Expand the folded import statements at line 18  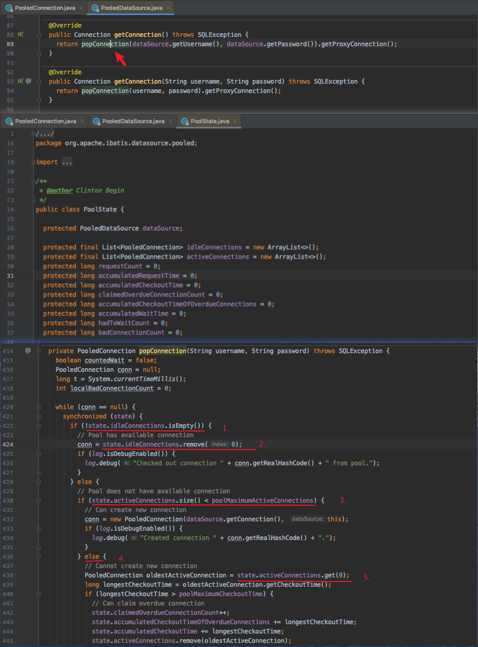[x=33, y=162]
